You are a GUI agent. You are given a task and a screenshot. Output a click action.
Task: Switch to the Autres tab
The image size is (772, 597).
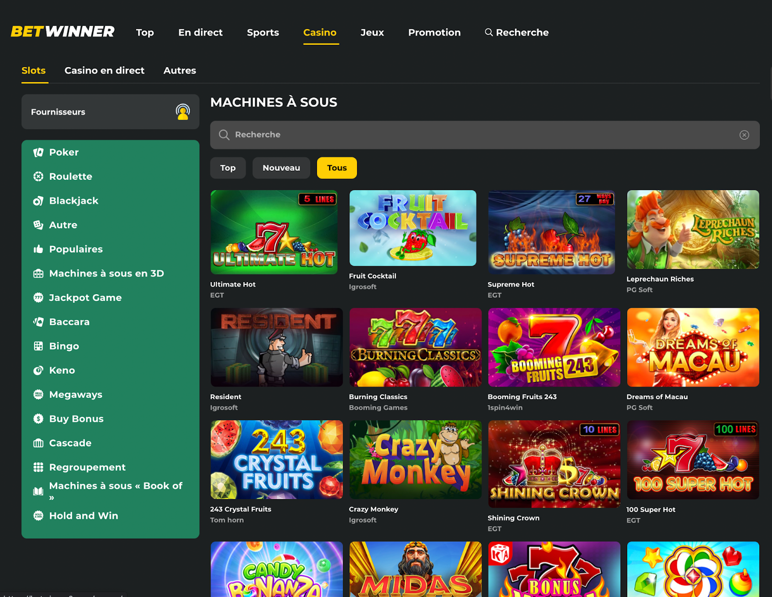179,70
